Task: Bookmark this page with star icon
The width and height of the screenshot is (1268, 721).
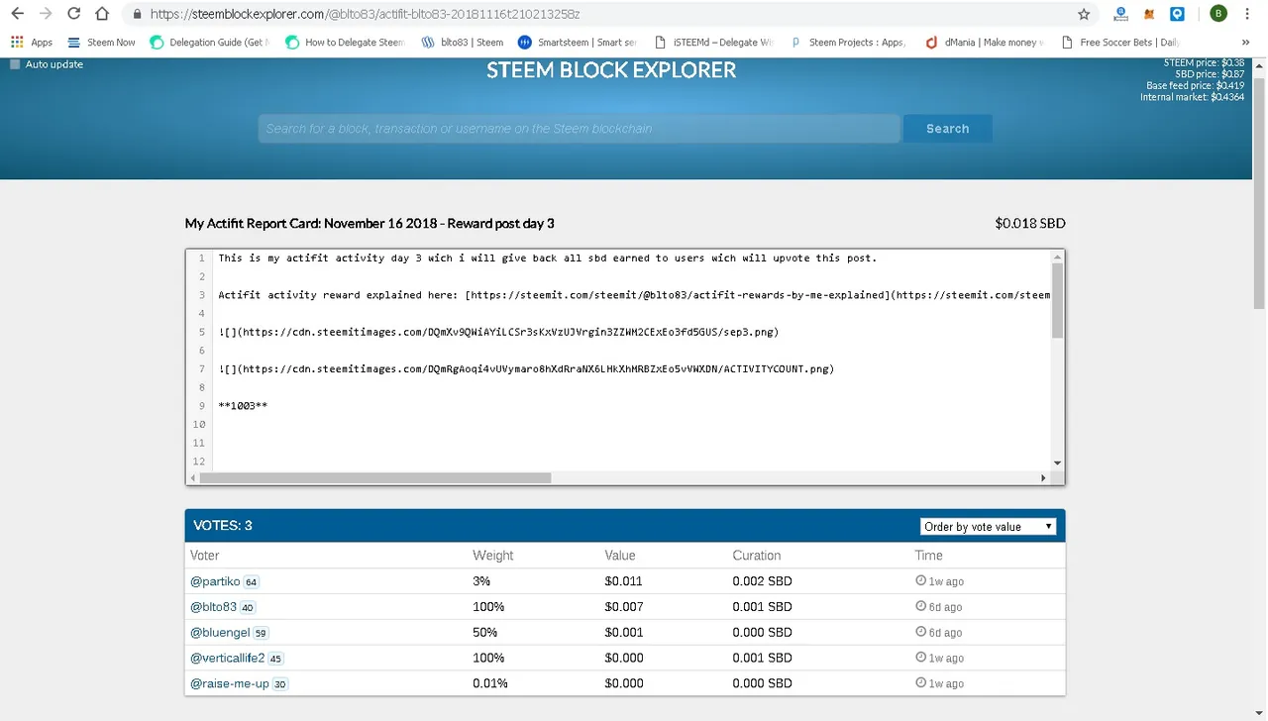Action: point(1084,14)
